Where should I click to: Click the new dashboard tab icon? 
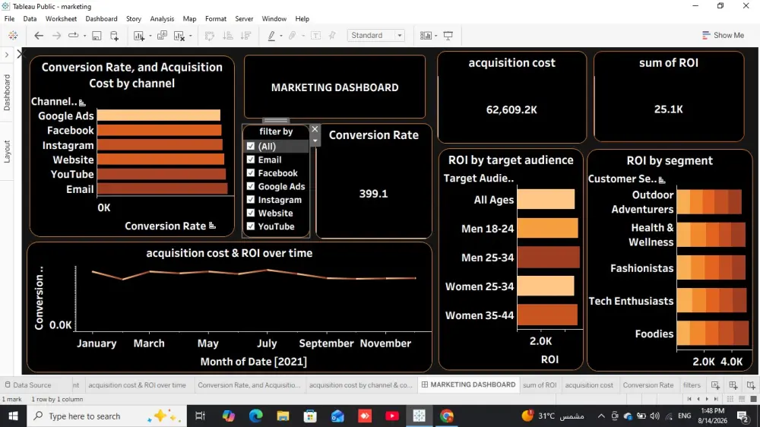[x=733, y=385]
